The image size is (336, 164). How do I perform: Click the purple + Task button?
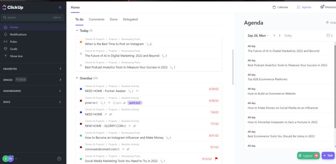pyautogui.click(x=329, y=155)
